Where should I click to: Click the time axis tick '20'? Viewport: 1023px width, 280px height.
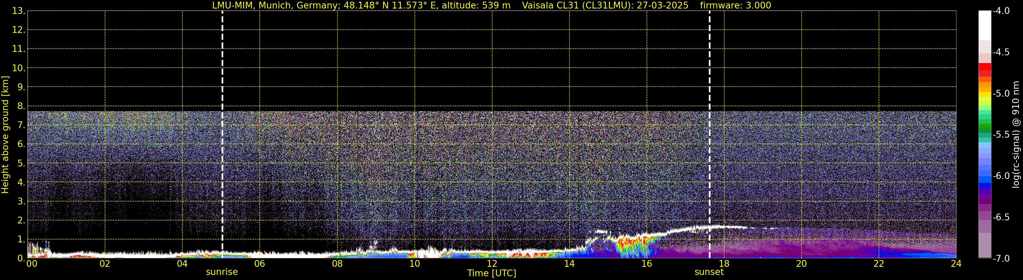[801, 263]
